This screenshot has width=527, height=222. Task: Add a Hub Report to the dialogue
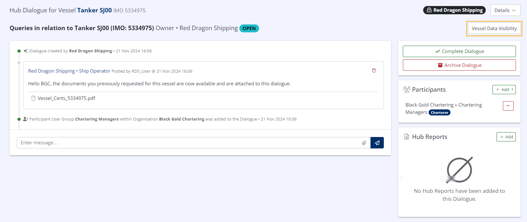click(x=506, y=137)
